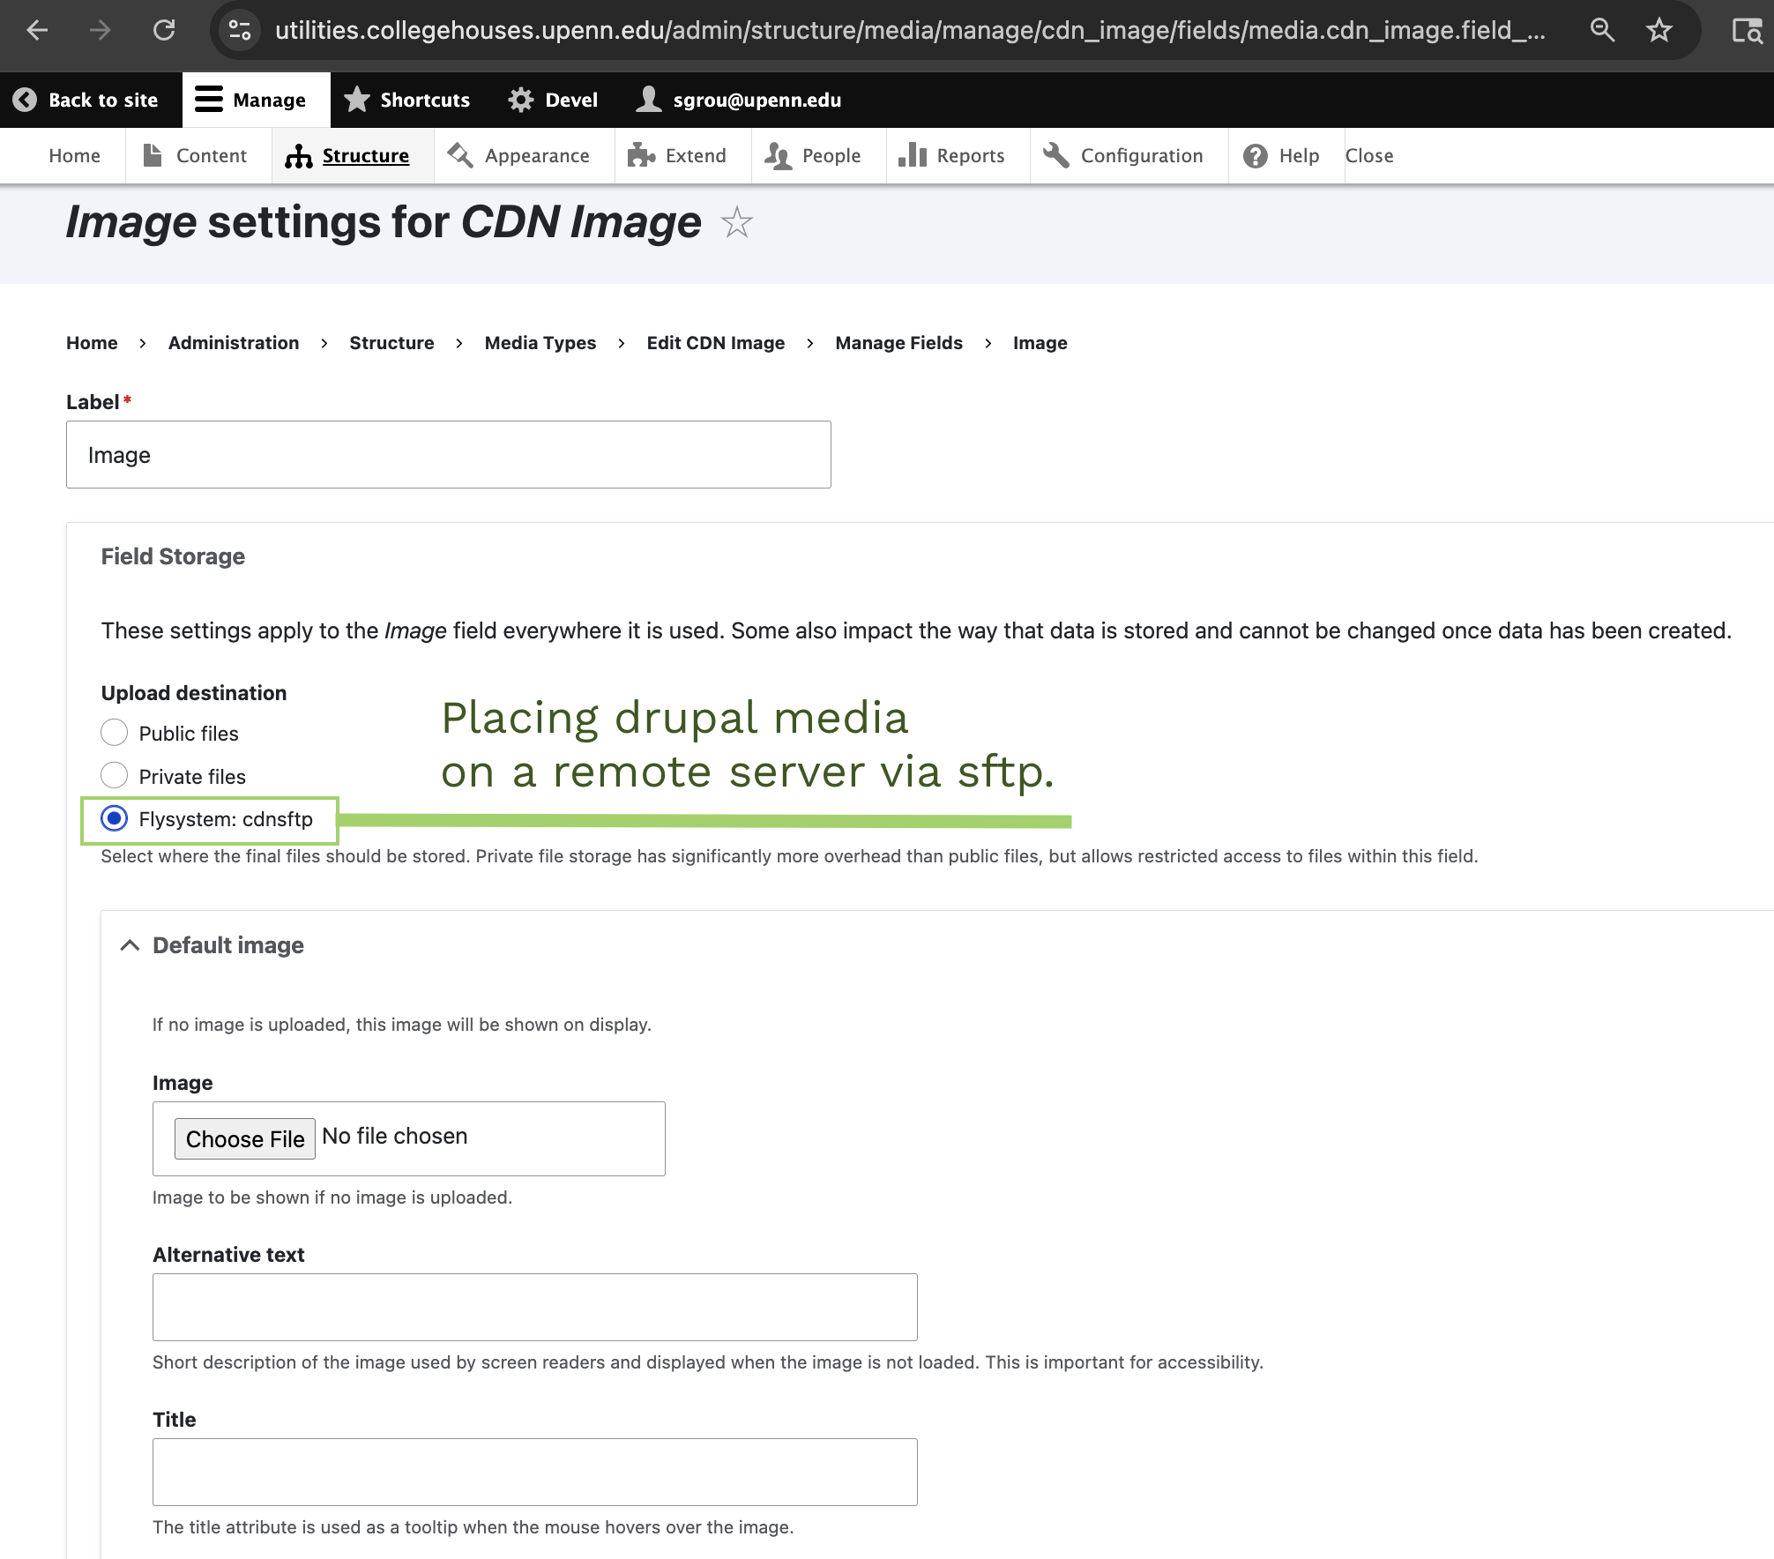Click the Choose File button
1774x1559 pixels.
click(x=245, y=1138)
